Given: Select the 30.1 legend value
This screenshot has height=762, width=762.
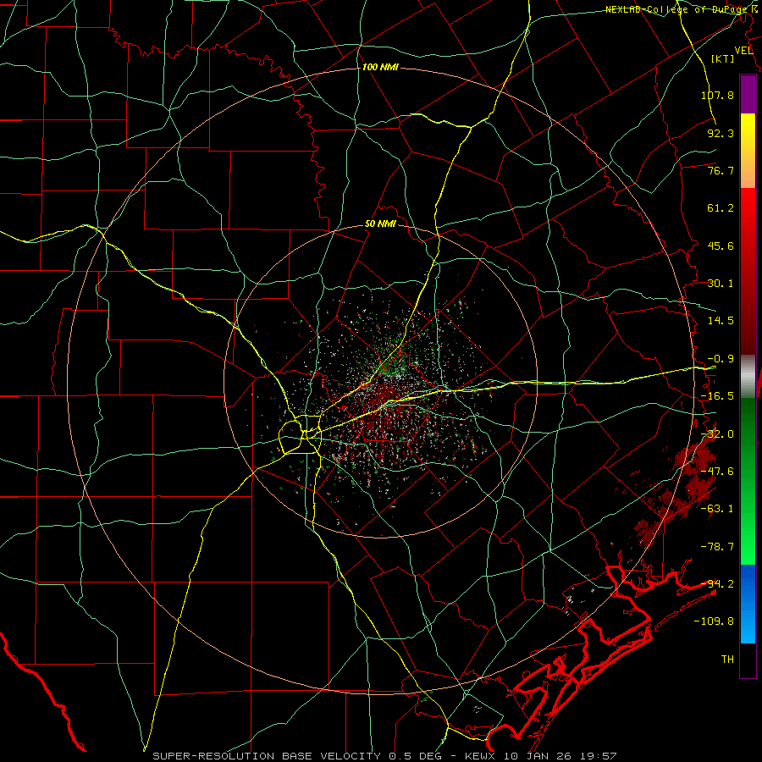Looking at the screenshot, I should [721, 284].
